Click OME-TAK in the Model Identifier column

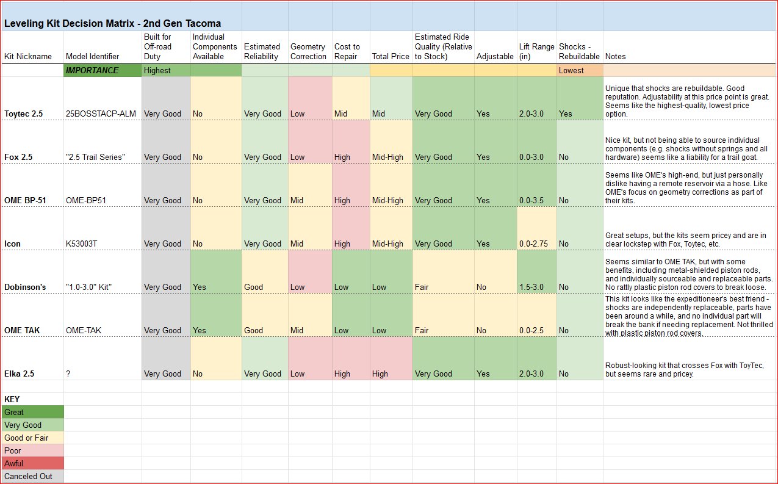103,315
